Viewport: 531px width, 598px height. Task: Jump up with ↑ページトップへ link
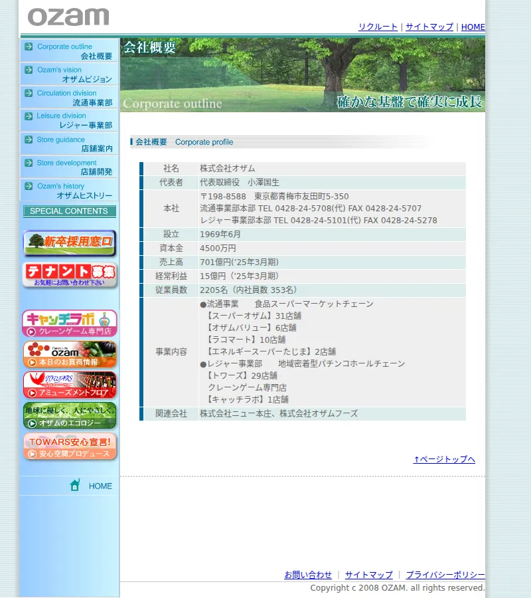pos(444,459)
